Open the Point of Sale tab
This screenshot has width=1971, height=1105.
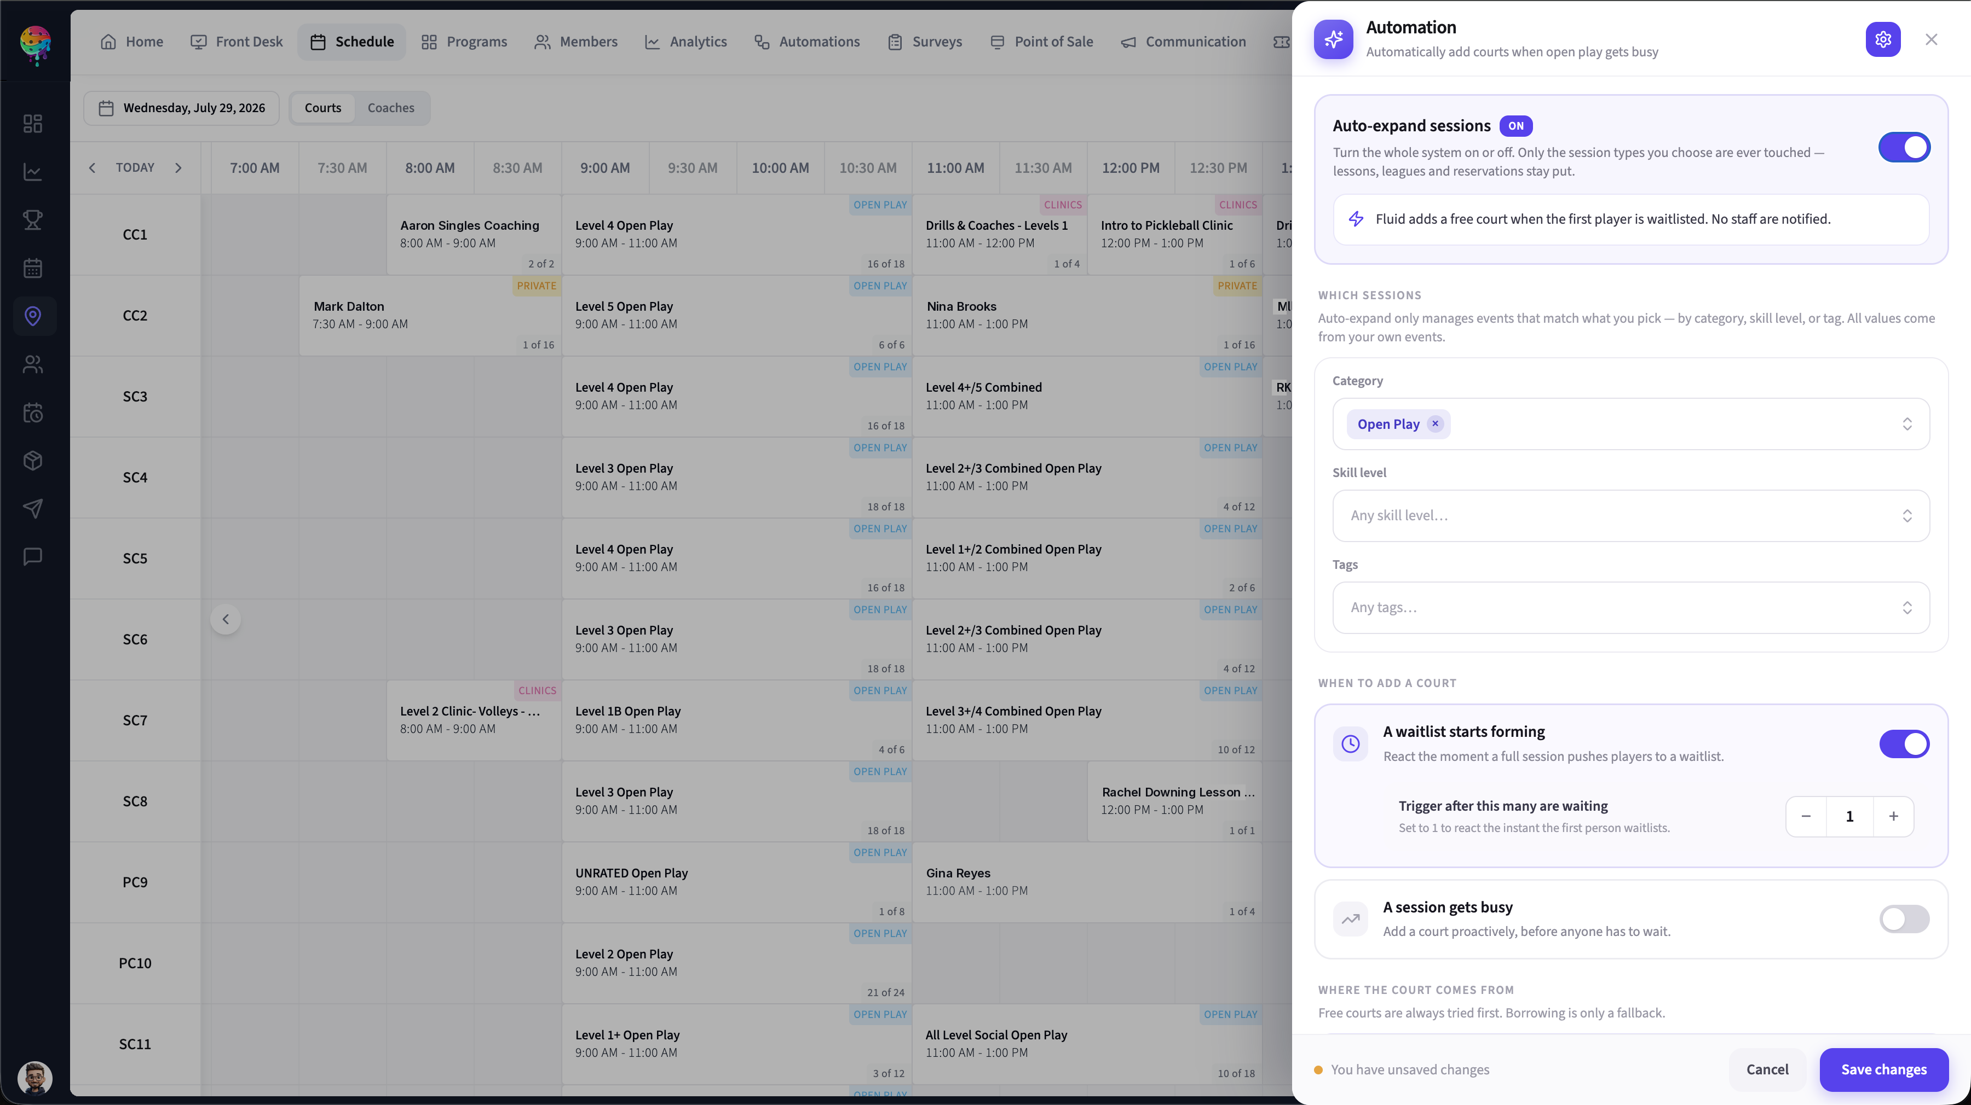1041,41
